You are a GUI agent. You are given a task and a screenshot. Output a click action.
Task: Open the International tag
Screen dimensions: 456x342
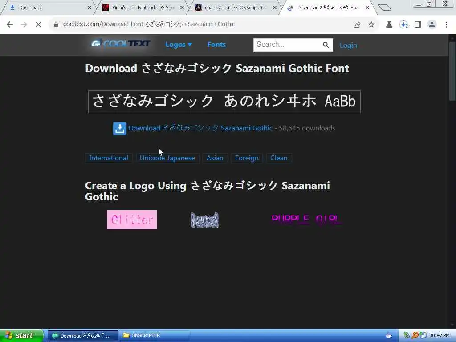(109, 158)
